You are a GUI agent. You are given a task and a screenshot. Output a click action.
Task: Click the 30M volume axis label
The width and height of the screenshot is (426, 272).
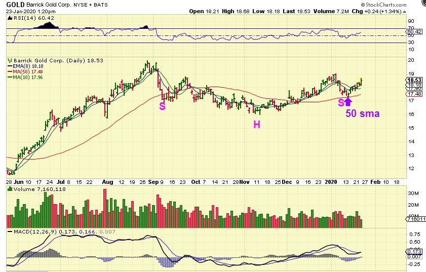413,193
